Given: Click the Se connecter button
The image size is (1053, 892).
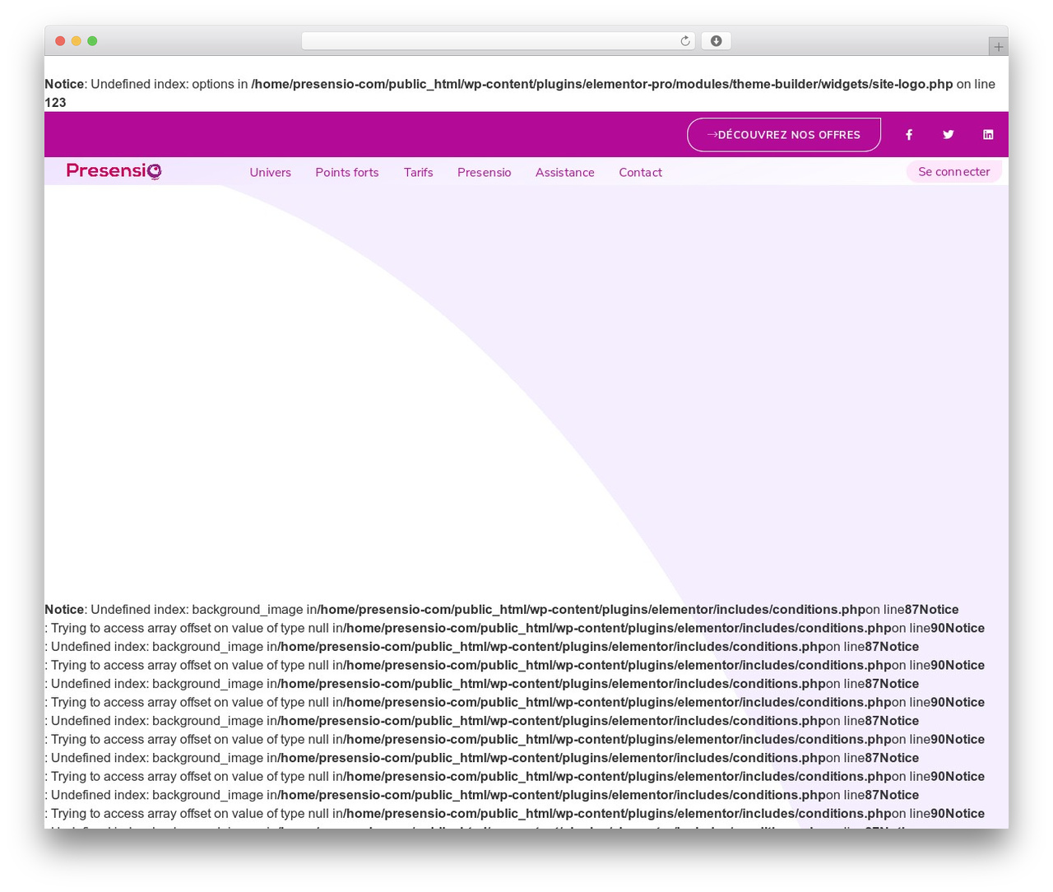Looking at the screenshot, I should [x=953, y=172].
